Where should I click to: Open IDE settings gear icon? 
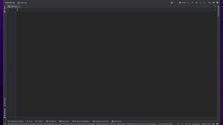(214, 2)
